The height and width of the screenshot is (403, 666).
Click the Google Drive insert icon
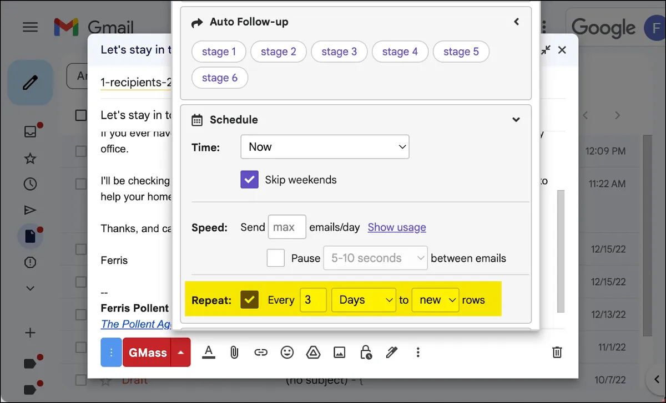pos(313,352)
